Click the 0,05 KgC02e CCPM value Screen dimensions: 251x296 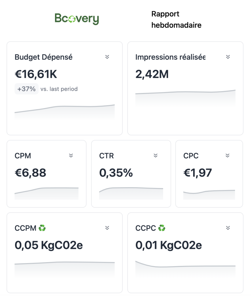click(x=49, y=245)
